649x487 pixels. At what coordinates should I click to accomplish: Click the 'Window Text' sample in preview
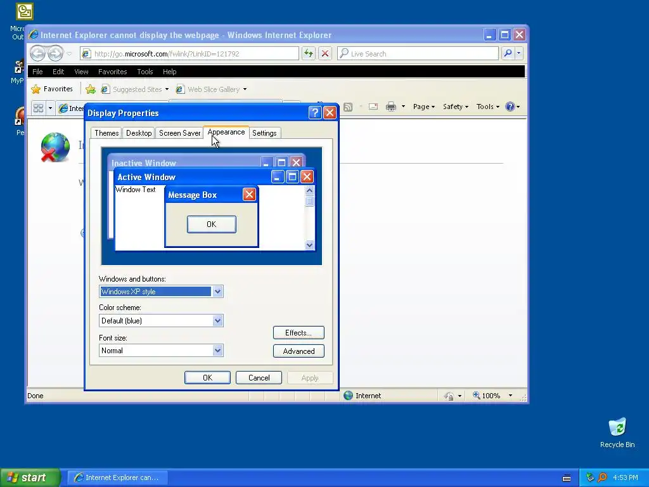pyautogui.click(x=136, y=190)
